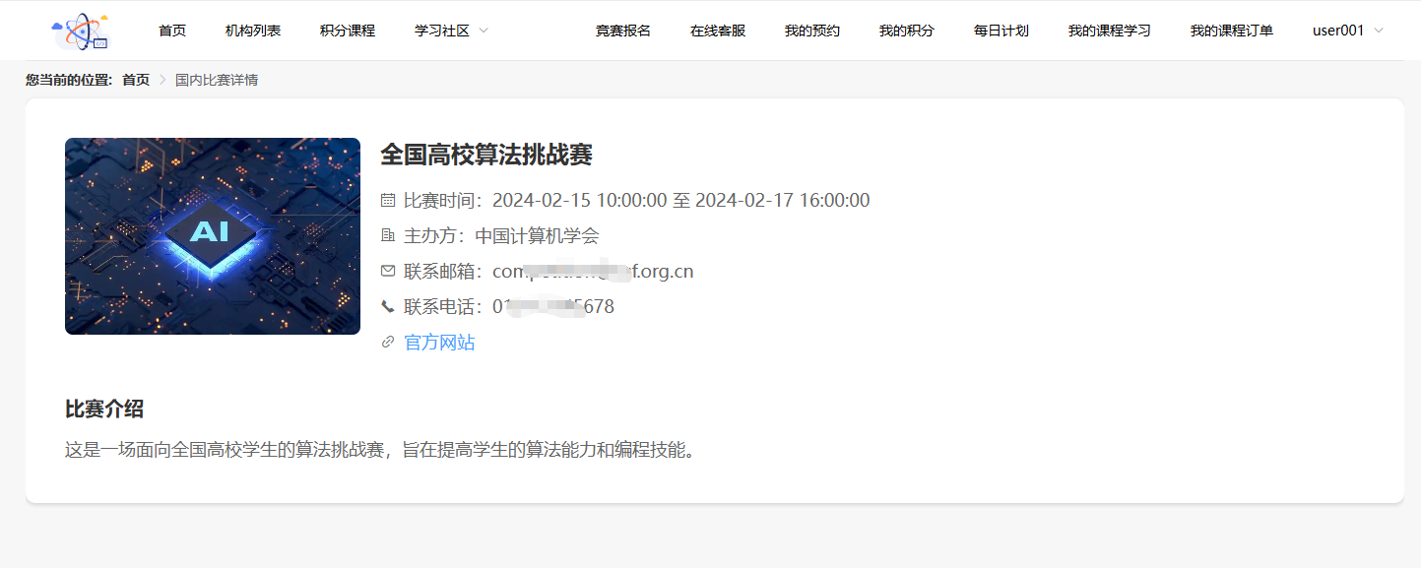
Task: Open 积分课程 menu item
Action: pos(348,31)
